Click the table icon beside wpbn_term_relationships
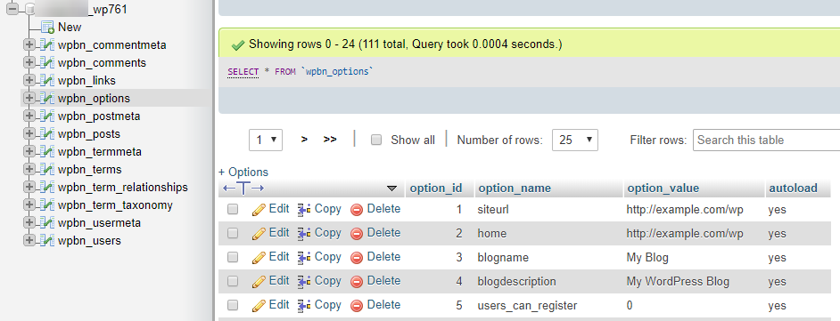 click(x=47, y=188)
